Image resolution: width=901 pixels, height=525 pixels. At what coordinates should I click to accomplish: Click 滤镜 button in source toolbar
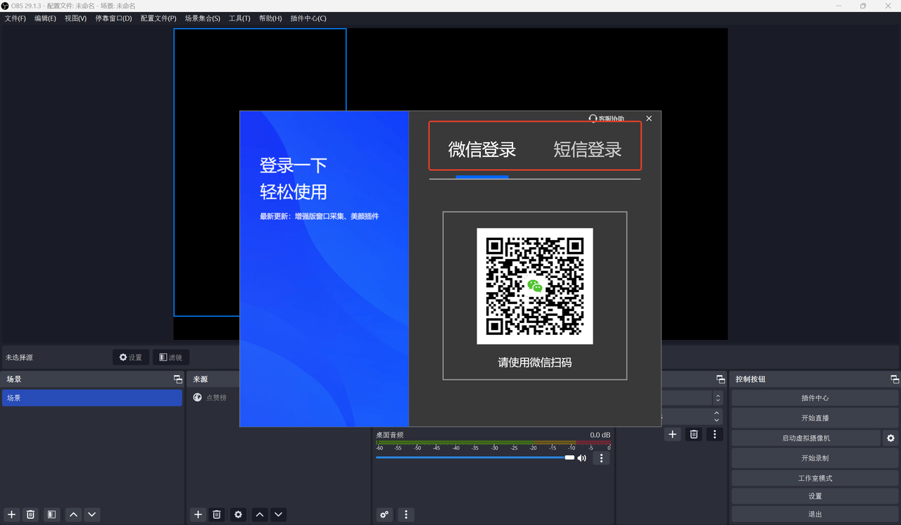171,358
